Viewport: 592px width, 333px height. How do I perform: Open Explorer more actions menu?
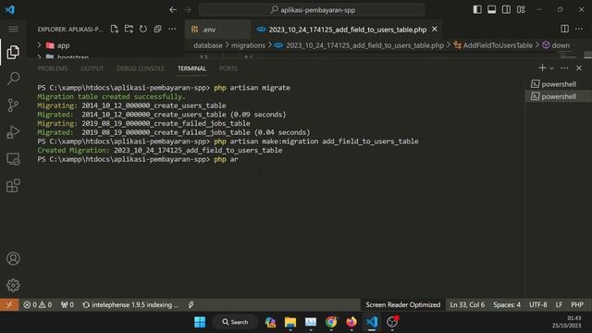pyautogui.click(x=172, y=29)
